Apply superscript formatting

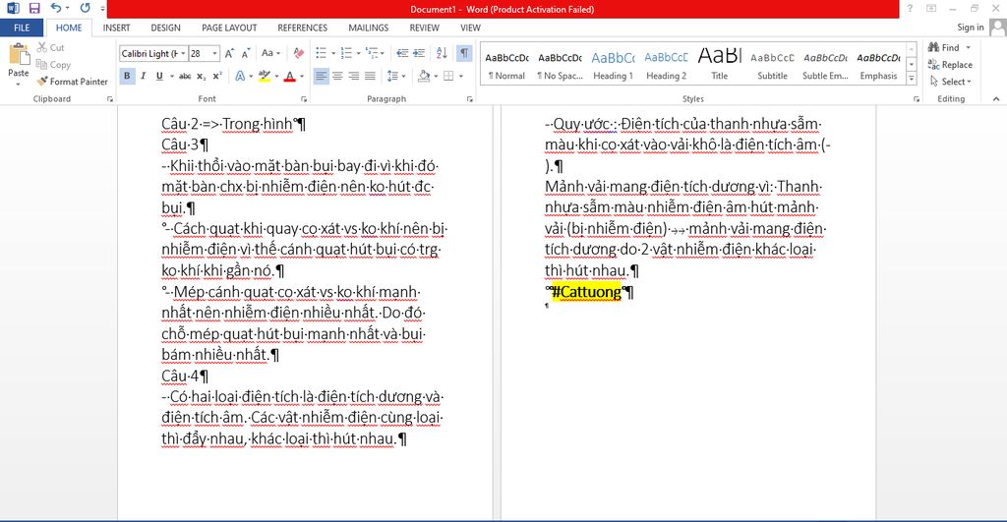217,76
